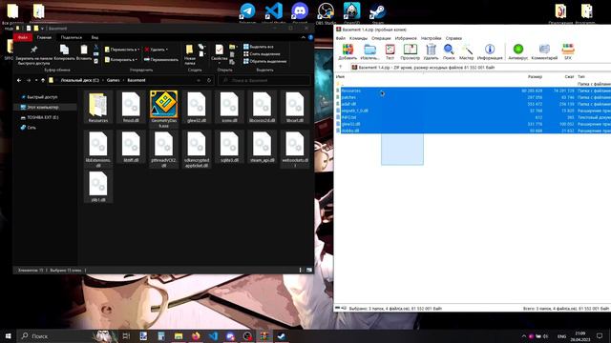Viewport: 611px width, 343px height.
Task: Open address bar history dropdown in Explorer
Action: 199,80
